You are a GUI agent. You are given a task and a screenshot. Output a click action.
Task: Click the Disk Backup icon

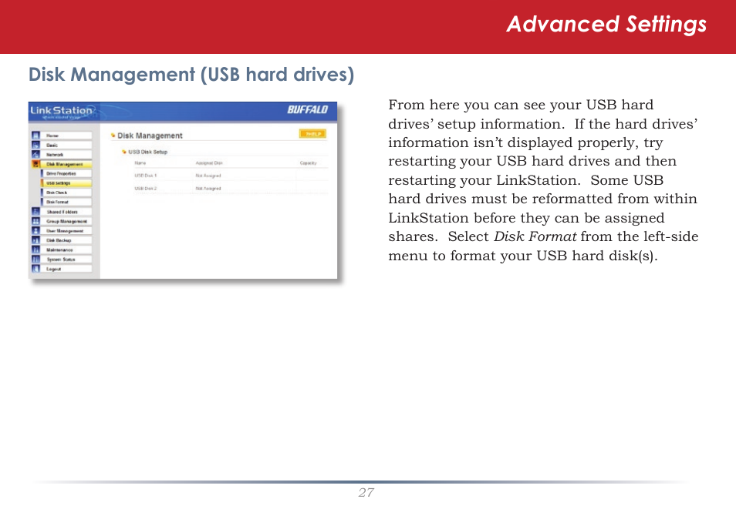click(x=35, y=240)
